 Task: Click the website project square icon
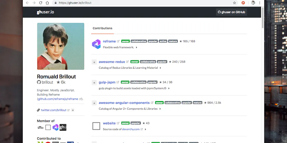click(x=96, y=126)
